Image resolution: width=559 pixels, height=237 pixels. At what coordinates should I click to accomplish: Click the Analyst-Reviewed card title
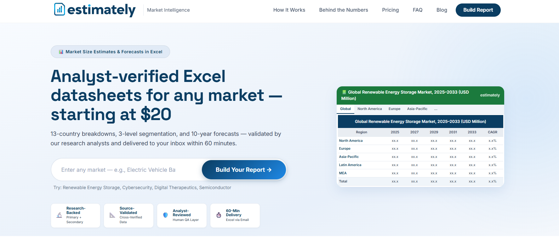pyautogui.click(x=182, y=213)
